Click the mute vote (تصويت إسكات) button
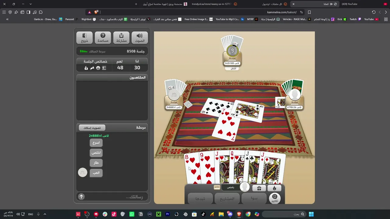The image size is (390, 219). (92, 128)
